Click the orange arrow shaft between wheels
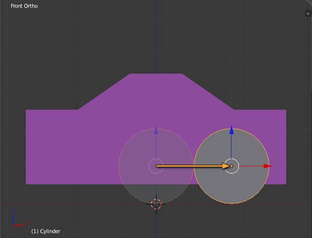 point(190,166)
